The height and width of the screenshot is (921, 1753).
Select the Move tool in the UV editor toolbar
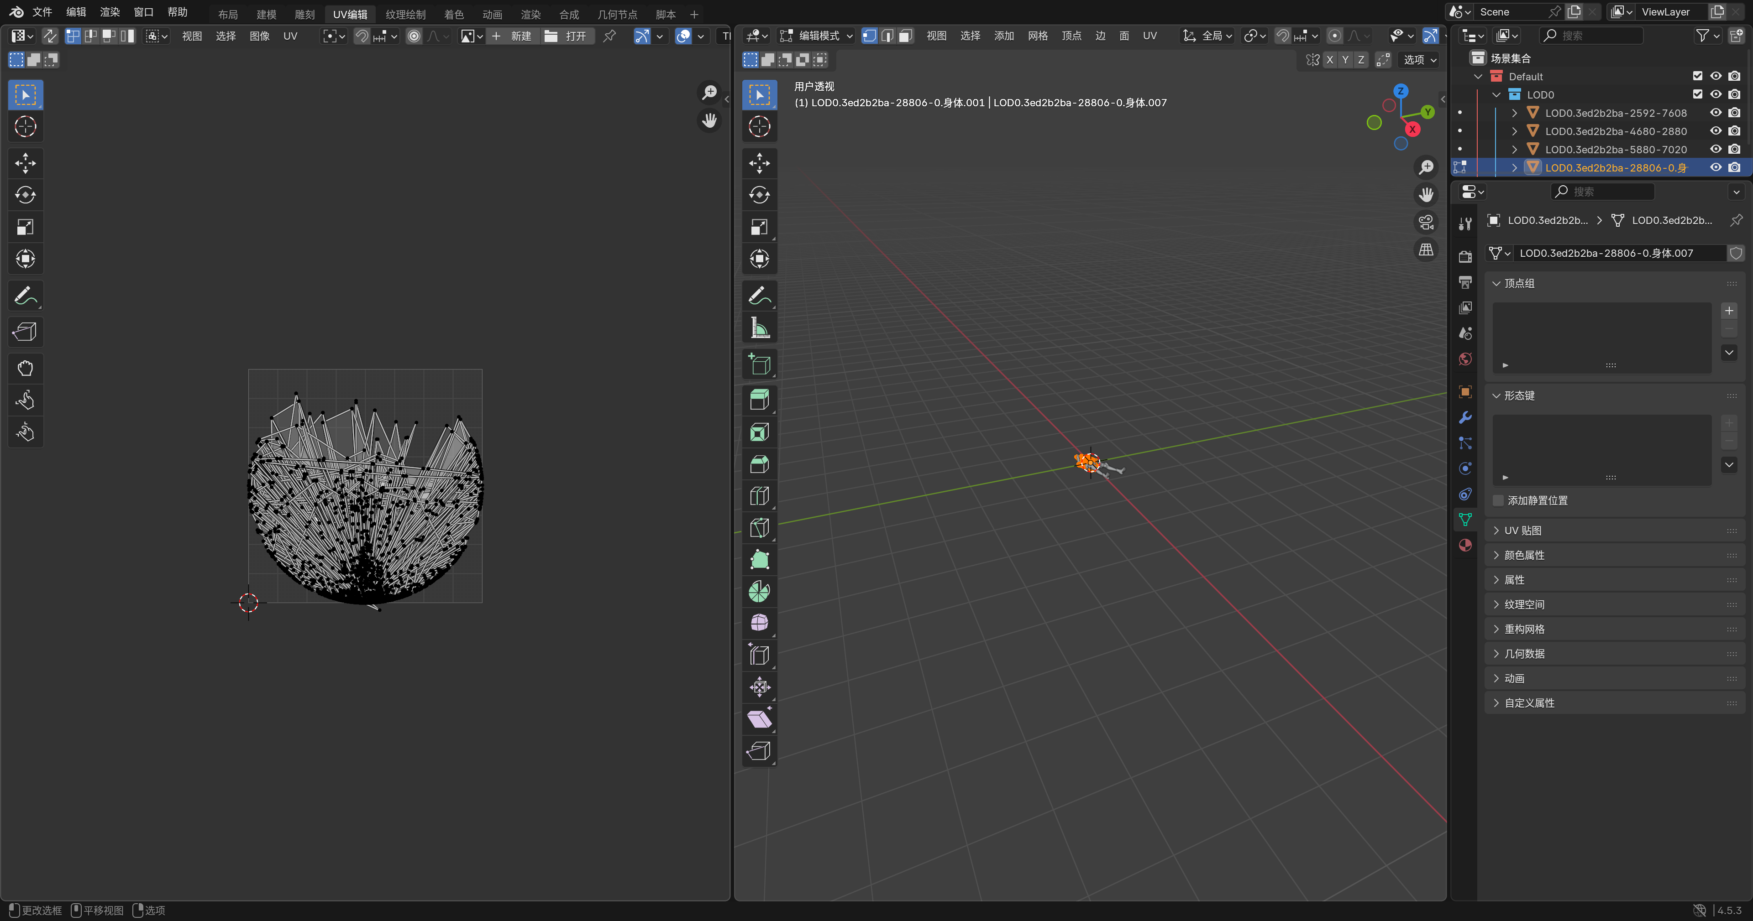26,163
